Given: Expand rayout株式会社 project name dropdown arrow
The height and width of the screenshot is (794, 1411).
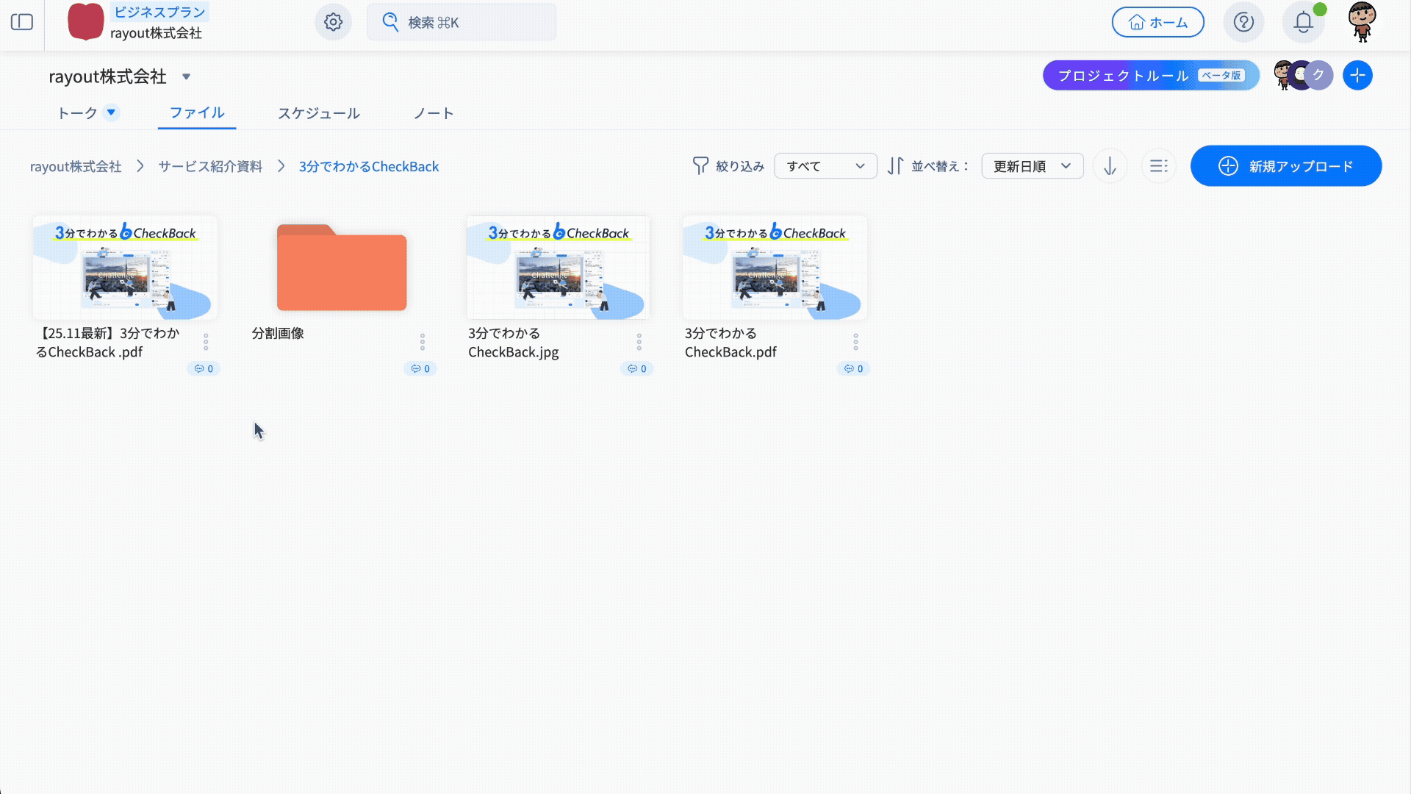Looking at the screenshot, I should pos(186,76).
